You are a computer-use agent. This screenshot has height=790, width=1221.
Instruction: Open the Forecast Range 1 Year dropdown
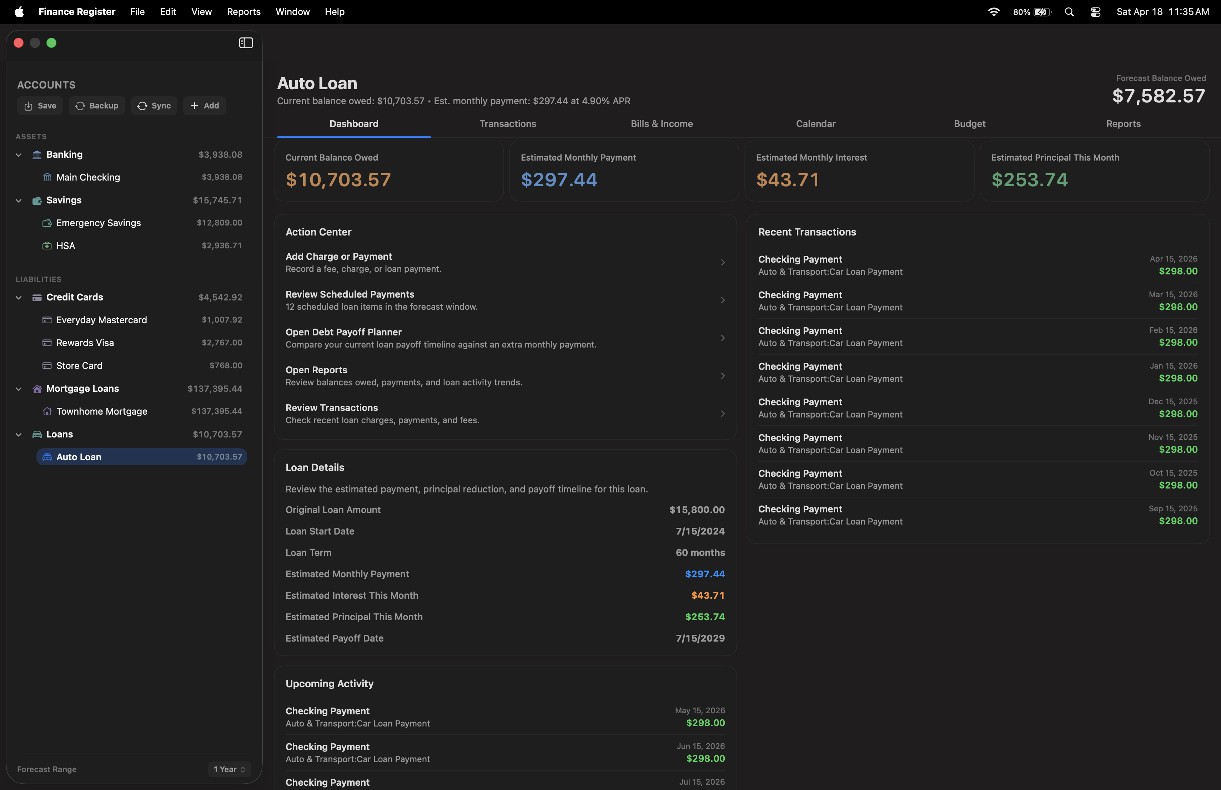[x=229, y=769]
